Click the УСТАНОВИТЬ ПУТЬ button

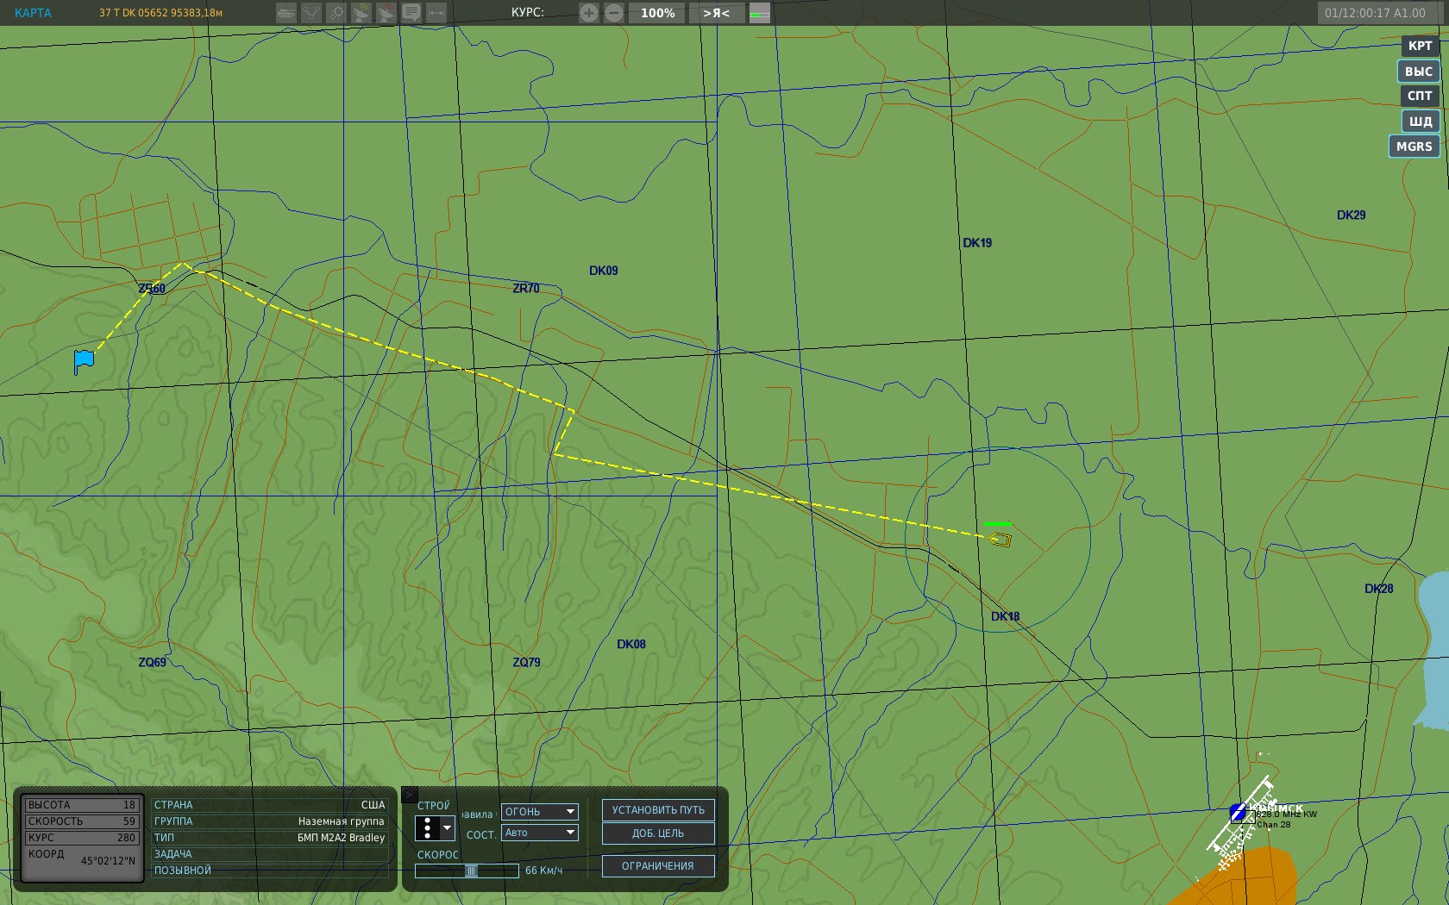coord(658,810)
